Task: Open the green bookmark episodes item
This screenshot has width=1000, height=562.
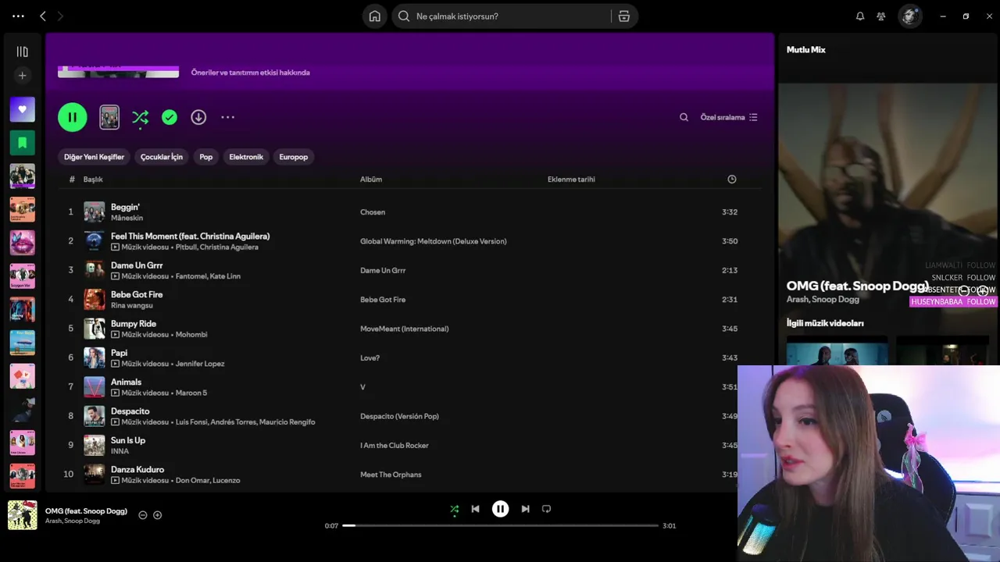Action: 22,143
